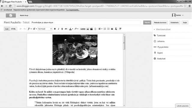Run the spell check tool

click(x=120, y=29)
